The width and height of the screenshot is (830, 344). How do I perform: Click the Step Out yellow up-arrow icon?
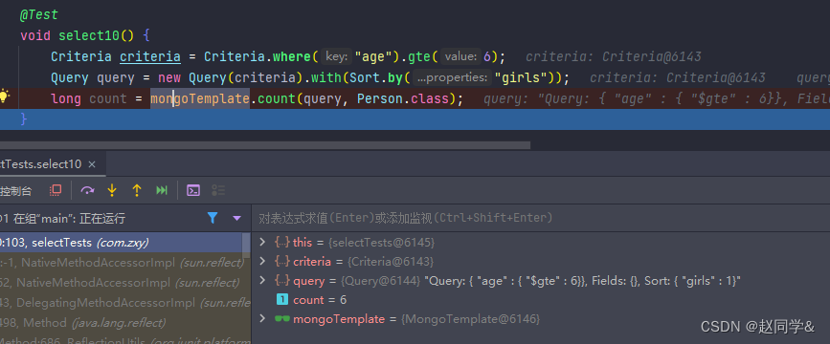(x=137, y=190)
